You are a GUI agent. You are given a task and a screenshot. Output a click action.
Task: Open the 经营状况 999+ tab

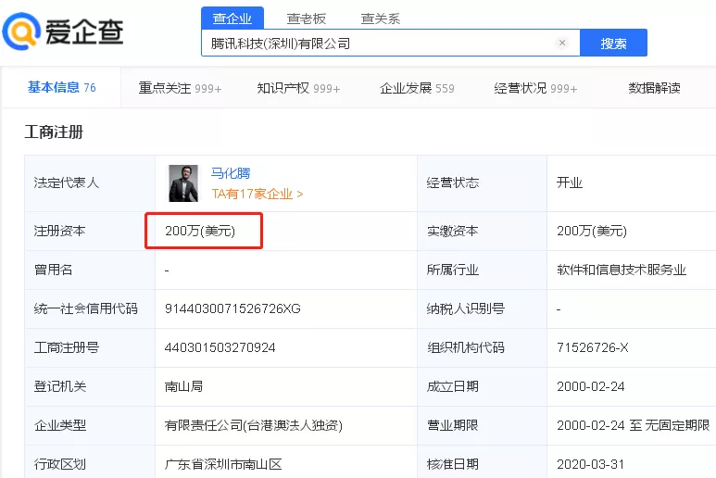tap(535, 88)
